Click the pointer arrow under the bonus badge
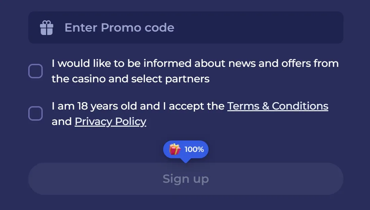Image resolution: width=370 pixels, height=210 pixels. pyautogui.click(x=185, y=160)
